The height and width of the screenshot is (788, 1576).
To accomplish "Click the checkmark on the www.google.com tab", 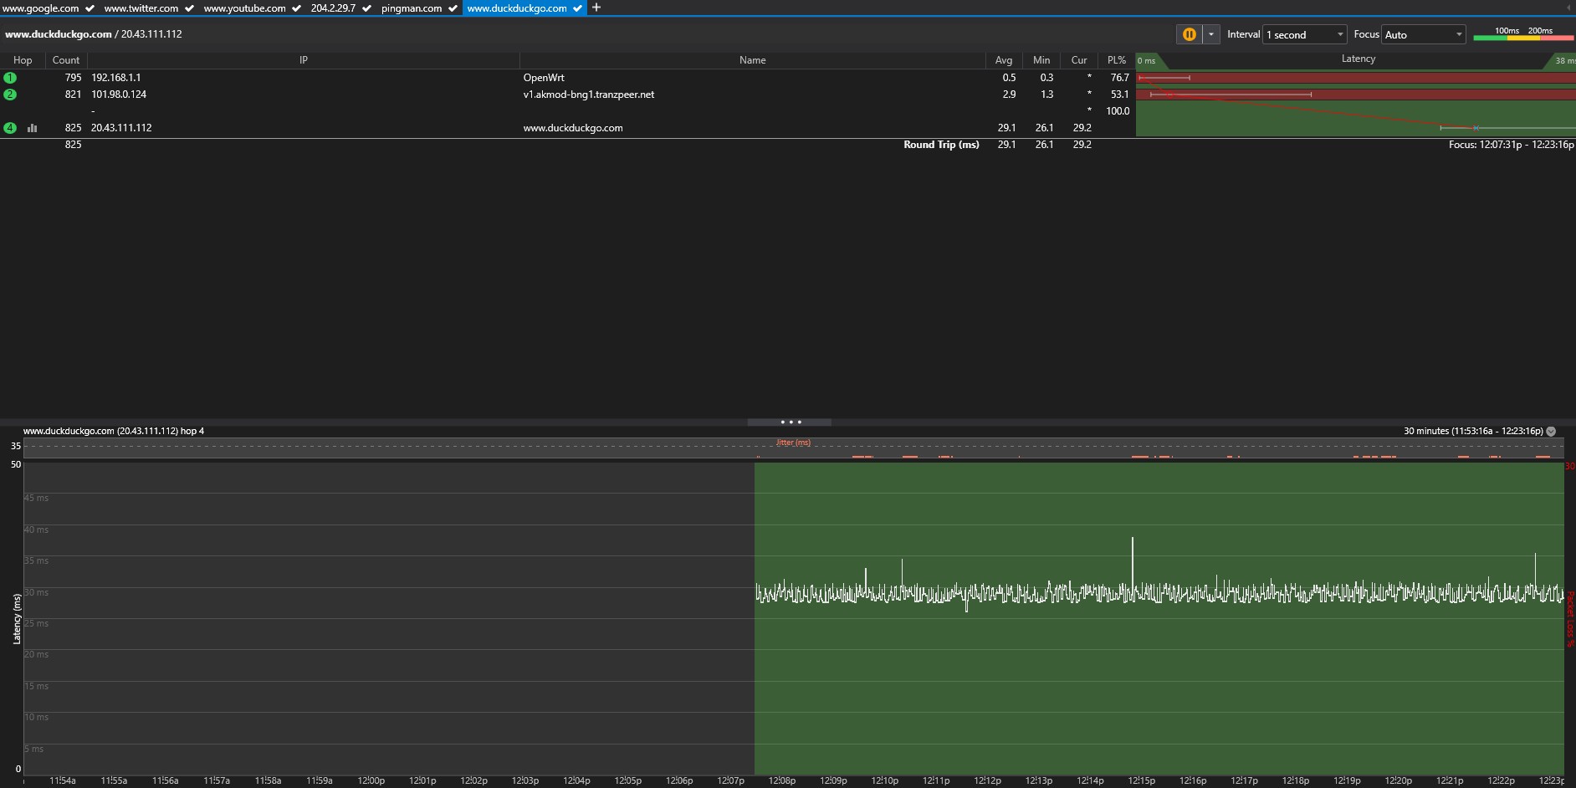I will click(x=90, y=8).
